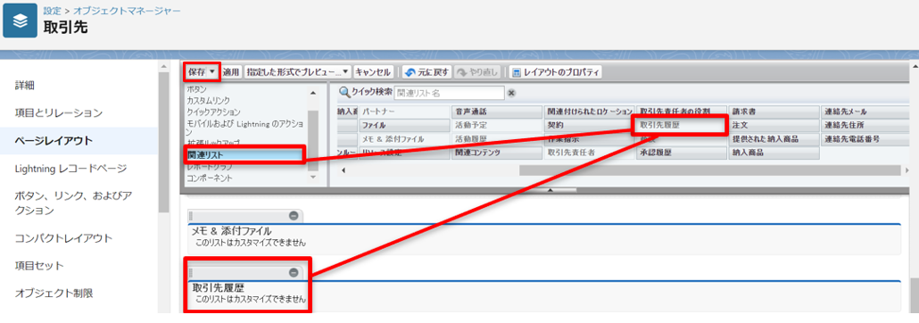Remove the 取引先履歴 related list via minus icon
Viewport: 919px width, 323px height.
tap(294, 272)
